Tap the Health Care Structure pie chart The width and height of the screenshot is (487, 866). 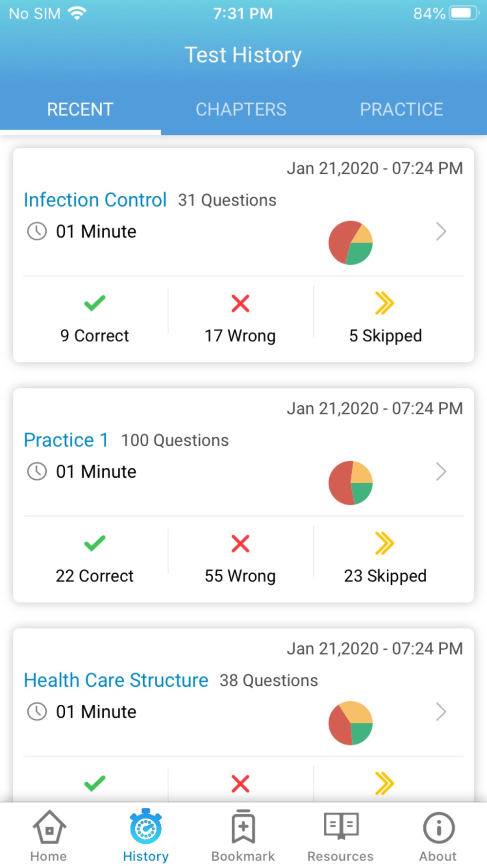(x=351, y=723)
